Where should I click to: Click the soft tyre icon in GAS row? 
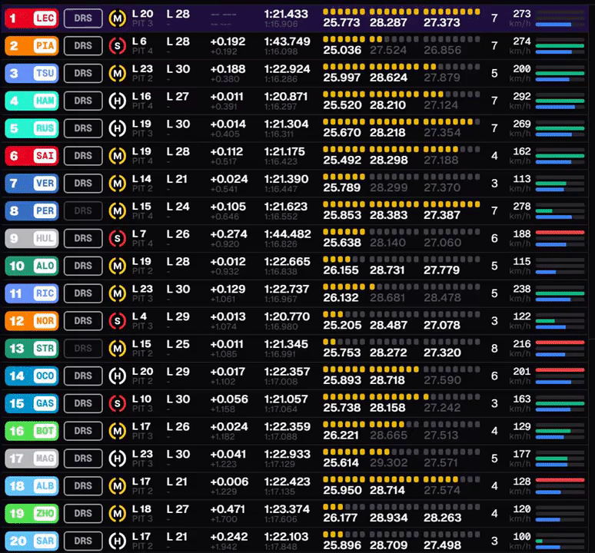[x=118, y=403]
